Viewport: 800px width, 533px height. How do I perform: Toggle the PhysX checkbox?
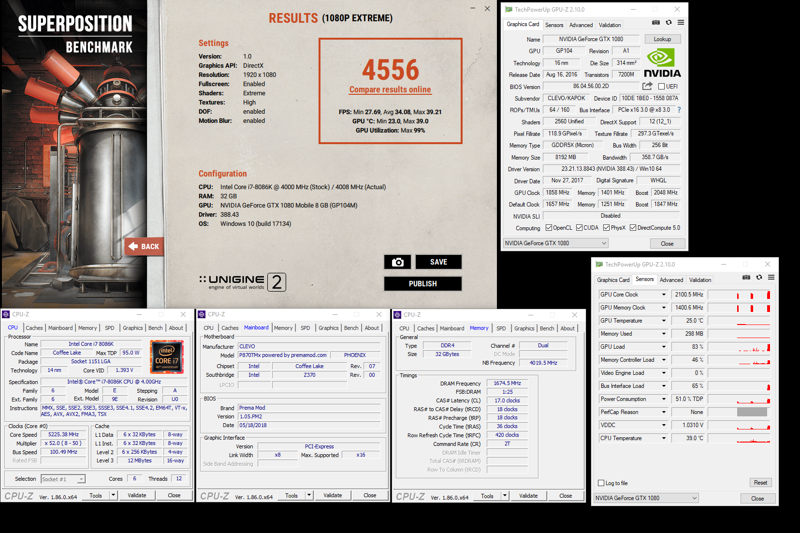tap(606, 228)
